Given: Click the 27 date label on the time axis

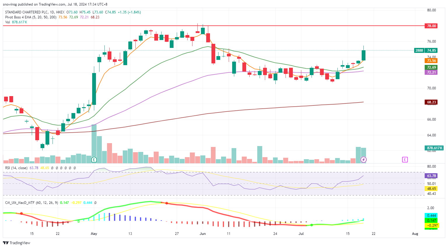Looking at the screenshot, I should coord(177,234).
